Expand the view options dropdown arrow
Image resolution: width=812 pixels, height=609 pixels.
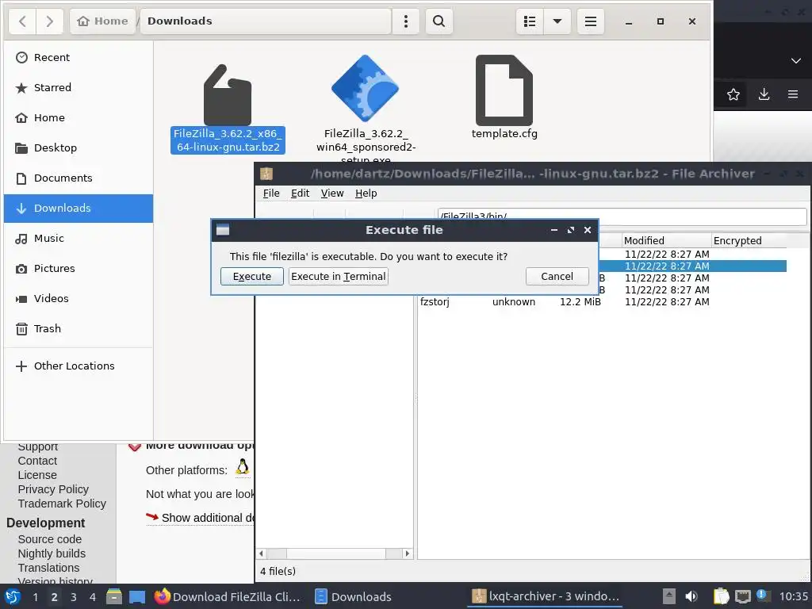click(x=557, y=21)
